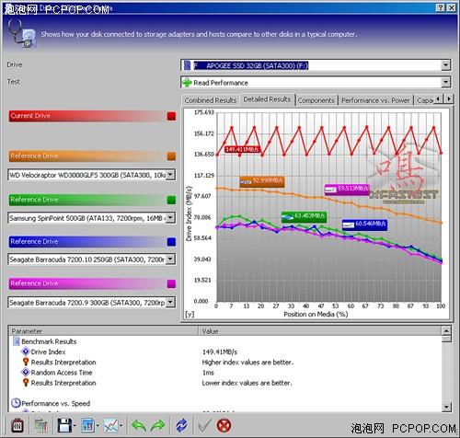
Task: Click the blue Reference Drive color bar
Action: 87,242
